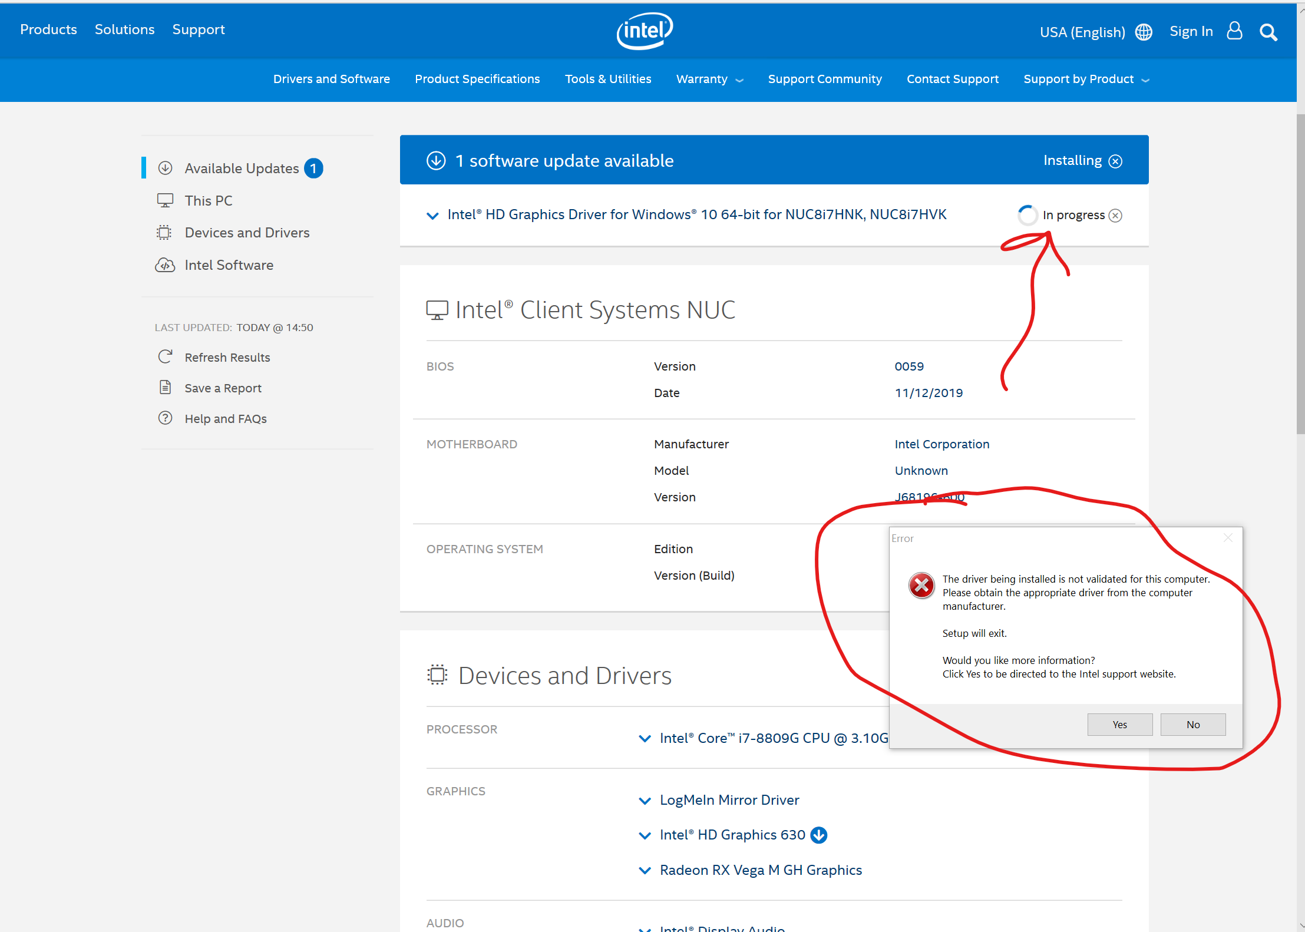The image size is (1305, 932).
Task: Close the Error dialog with its X
Action: [x=1228, y=537]
